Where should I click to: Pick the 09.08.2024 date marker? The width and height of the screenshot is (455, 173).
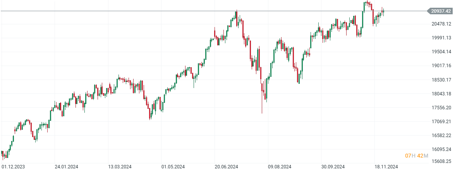tap(280, 167)
